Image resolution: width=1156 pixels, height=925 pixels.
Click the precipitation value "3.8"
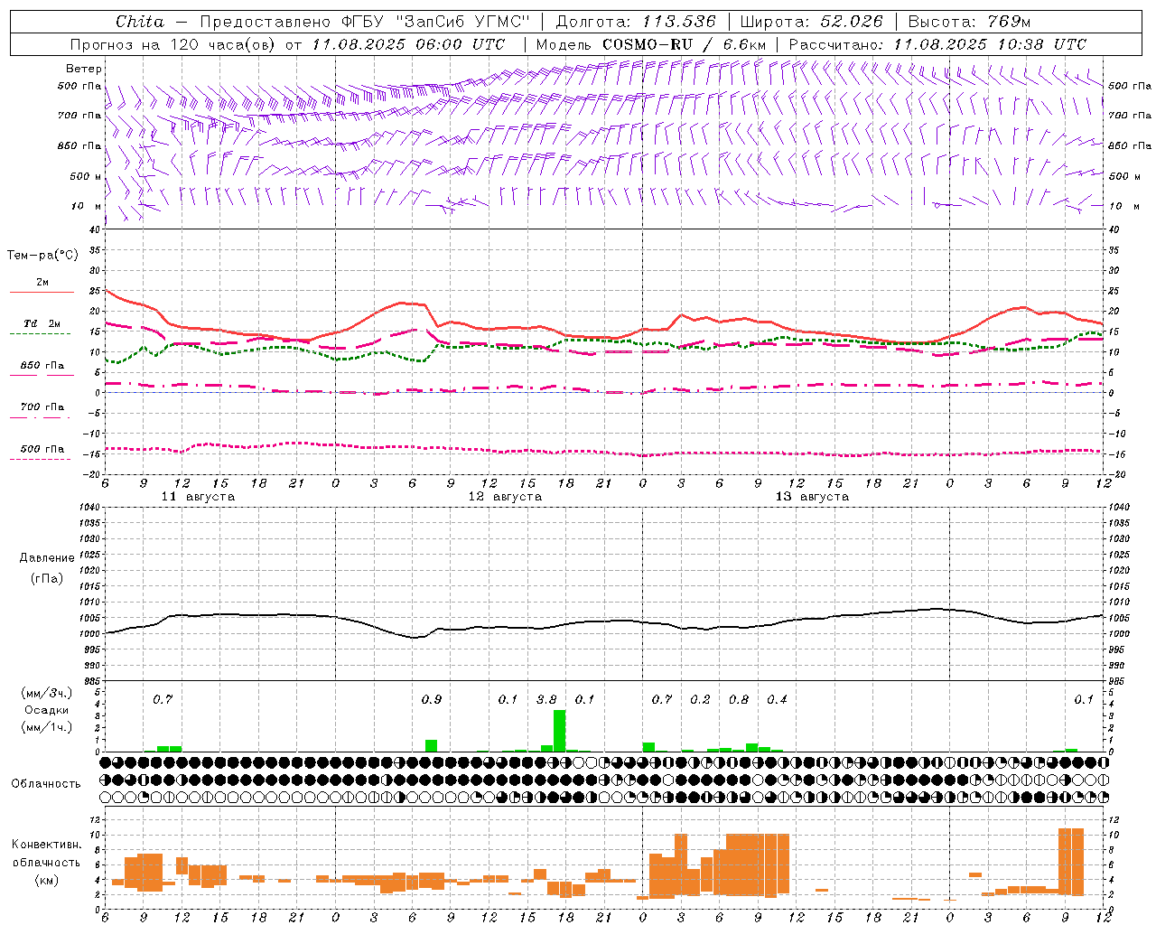546,699
